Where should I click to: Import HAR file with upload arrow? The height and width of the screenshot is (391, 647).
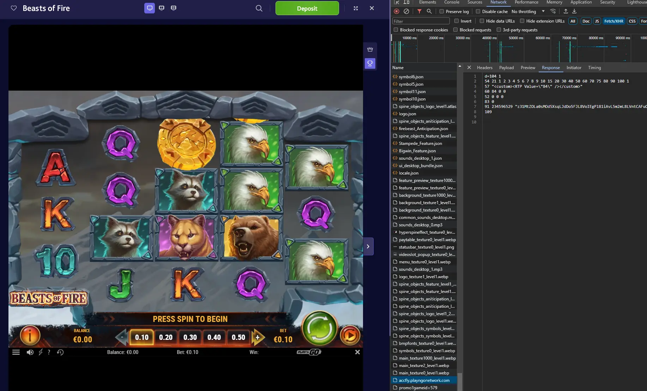point(566,11)
